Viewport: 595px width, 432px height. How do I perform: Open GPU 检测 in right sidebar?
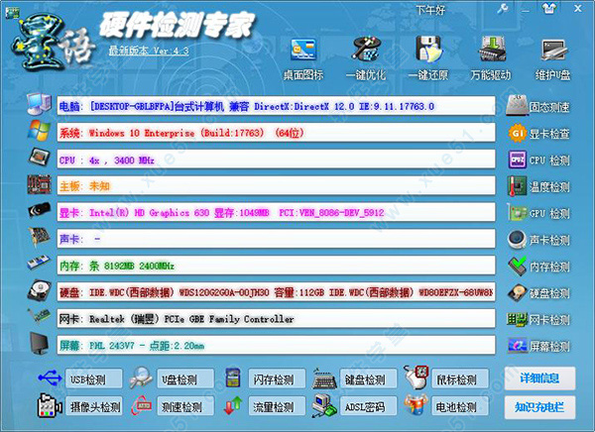pyautogui.click(x=538, y=213)
